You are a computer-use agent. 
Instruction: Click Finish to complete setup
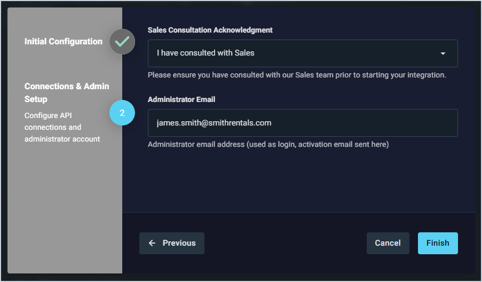click(x=438, y=243)
